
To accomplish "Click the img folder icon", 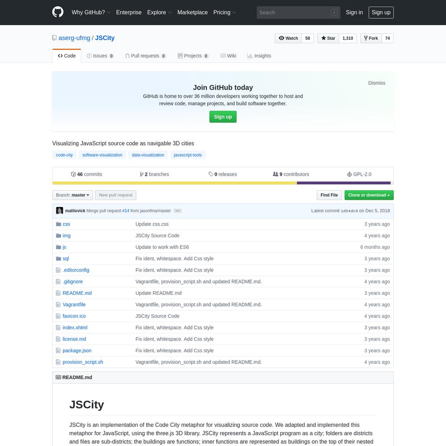I will pyautogui.click(x=58, y=235).
